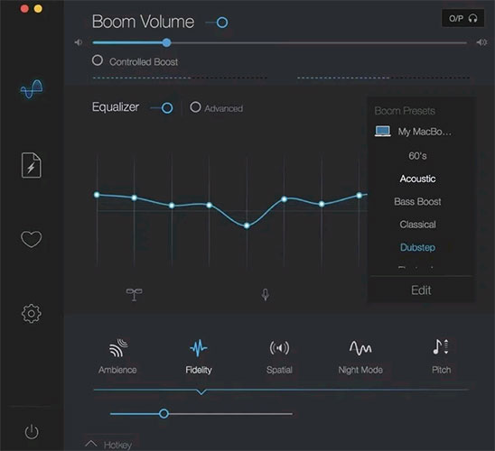
Task: Select the Acoustic preset
Action: coord(417,179)
